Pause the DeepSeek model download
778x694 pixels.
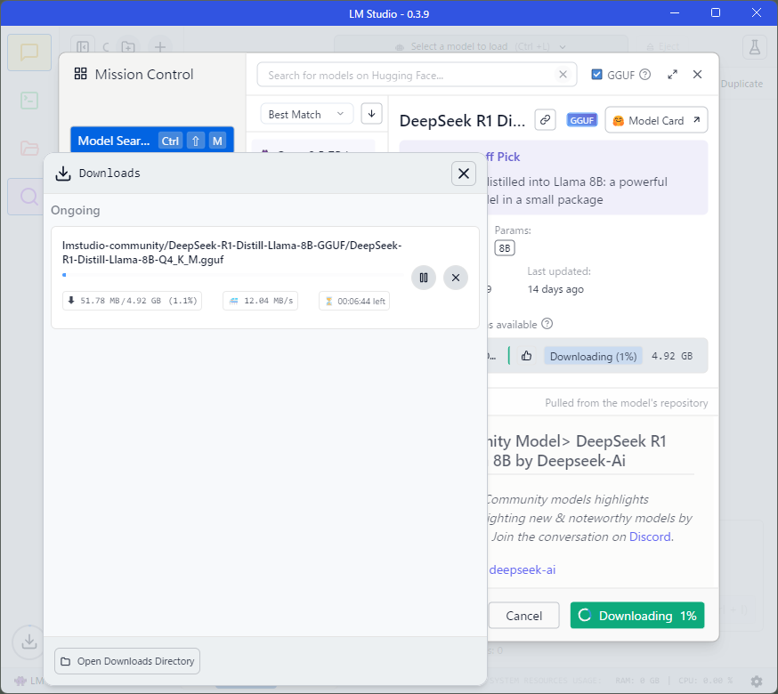coord(424,278)
